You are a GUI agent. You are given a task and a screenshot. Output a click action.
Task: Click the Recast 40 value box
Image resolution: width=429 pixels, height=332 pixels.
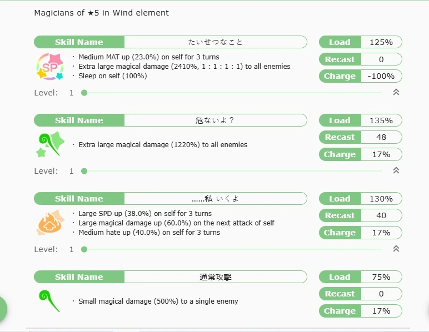381,215
